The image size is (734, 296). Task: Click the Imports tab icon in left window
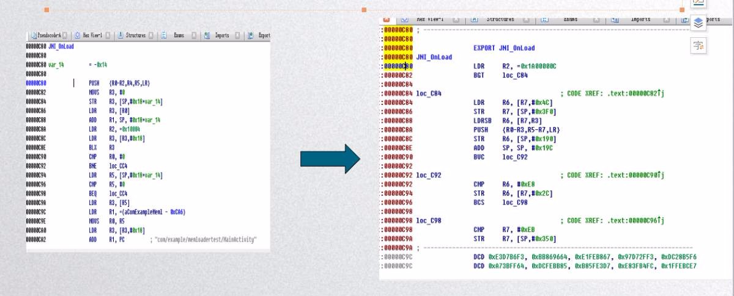point(207,35)
